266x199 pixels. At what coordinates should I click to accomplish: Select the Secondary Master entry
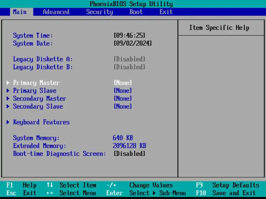point(39,99)
